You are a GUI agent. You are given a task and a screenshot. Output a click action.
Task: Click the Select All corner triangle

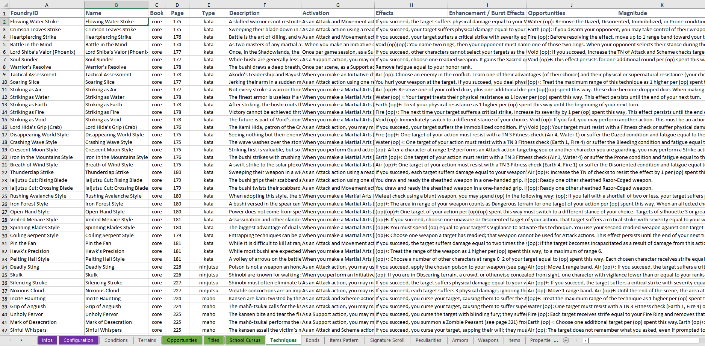coord(5,5)
